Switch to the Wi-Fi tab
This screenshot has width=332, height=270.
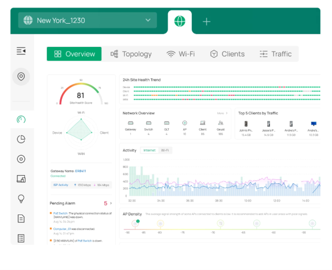pyautogui.click(x=181, y=54)
